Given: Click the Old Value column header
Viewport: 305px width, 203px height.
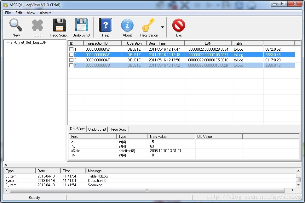Looking at the screenshot, I should [x=219, y=136].
